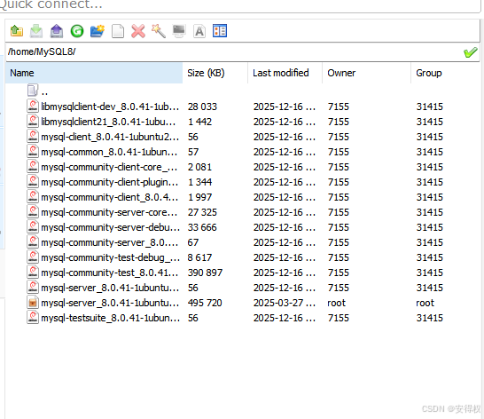Delete selected files with red X icon
The height and width of the screenshot is (419, 484).
pos(138,31)
